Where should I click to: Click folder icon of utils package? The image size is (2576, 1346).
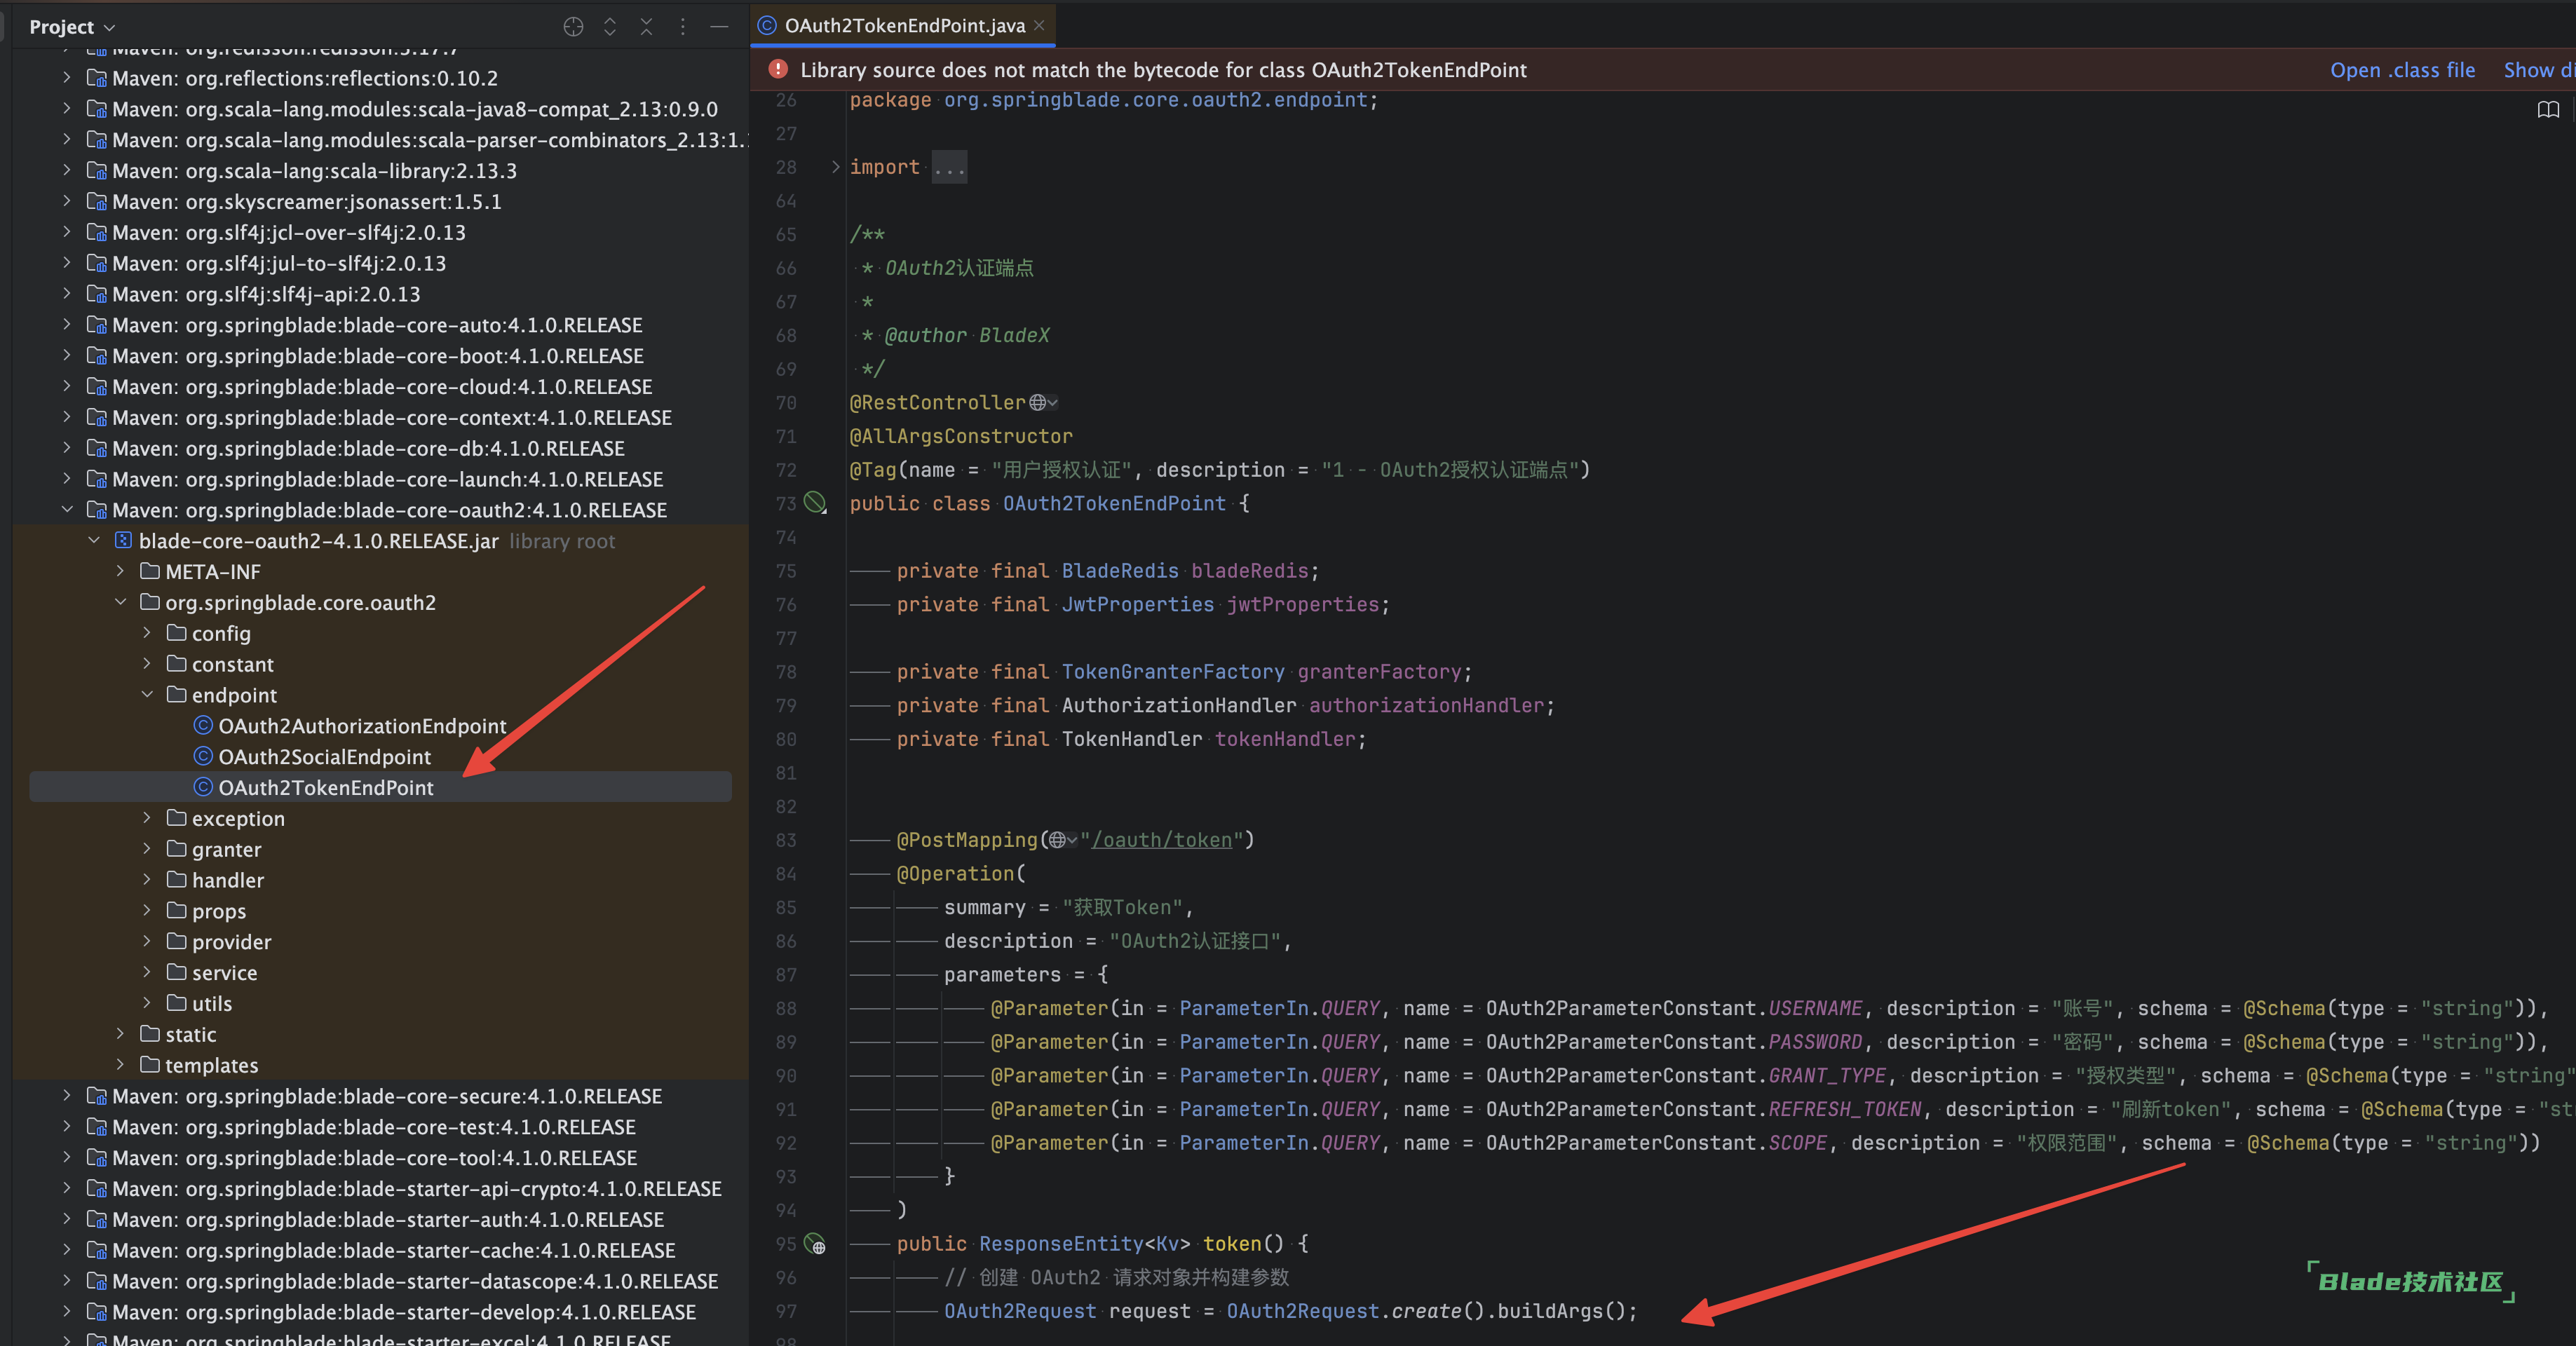pos(177,1003)
